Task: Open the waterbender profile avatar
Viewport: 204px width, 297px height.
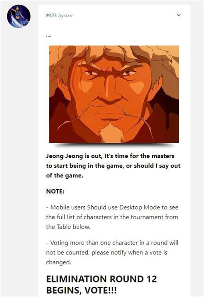Action: pyautogui.click(x=19, y=16)
